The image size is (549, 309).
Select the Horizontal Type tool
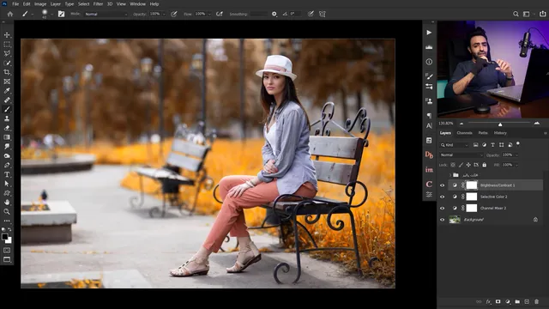(x=7, y=174)
